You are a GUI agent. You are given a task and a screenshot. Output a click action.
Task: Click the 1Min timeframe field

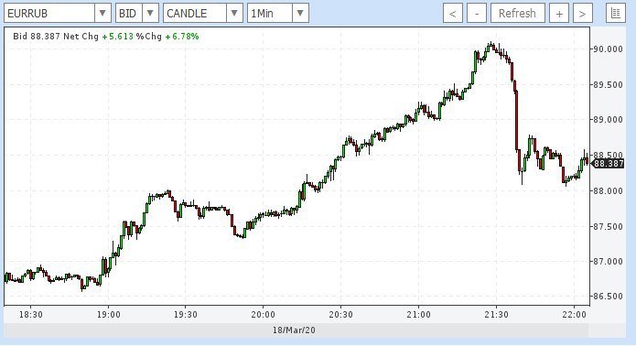270,14
